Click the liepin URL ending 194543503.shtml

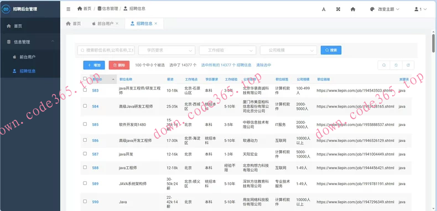[x=354, y=91]
